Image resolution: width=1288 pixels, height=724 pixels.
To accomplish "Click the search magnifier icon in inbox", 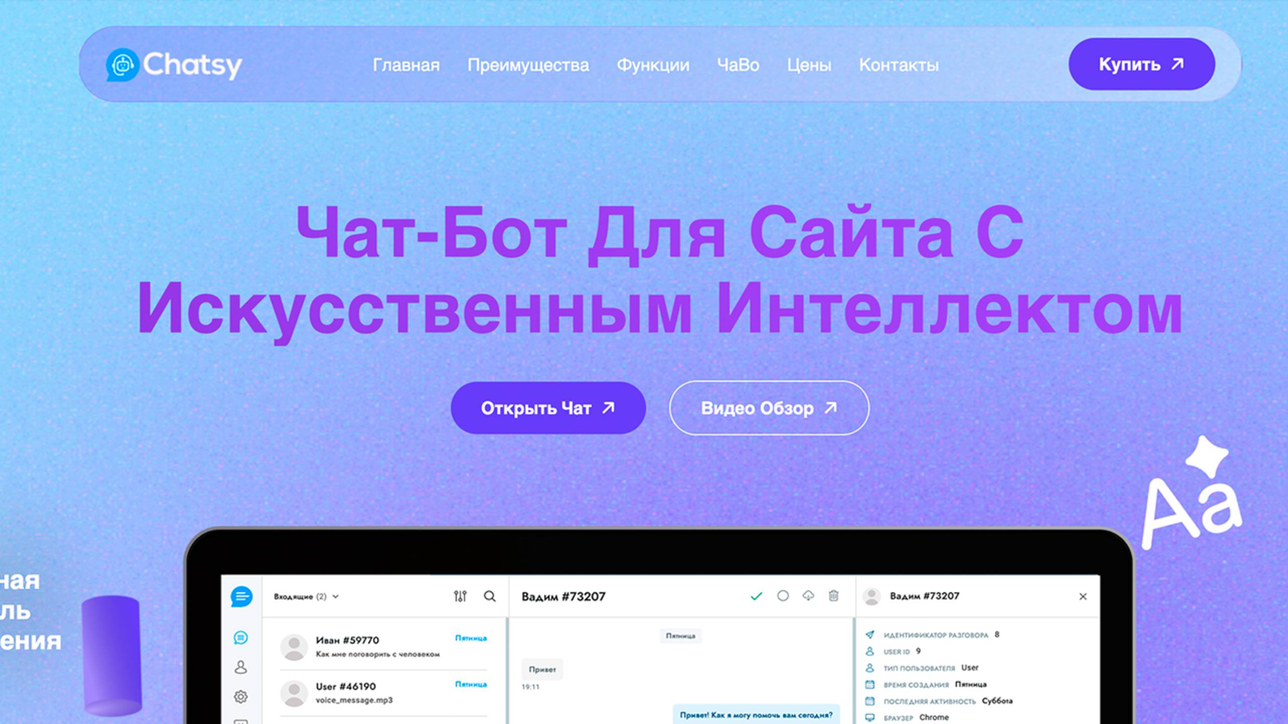I will 490,596.
